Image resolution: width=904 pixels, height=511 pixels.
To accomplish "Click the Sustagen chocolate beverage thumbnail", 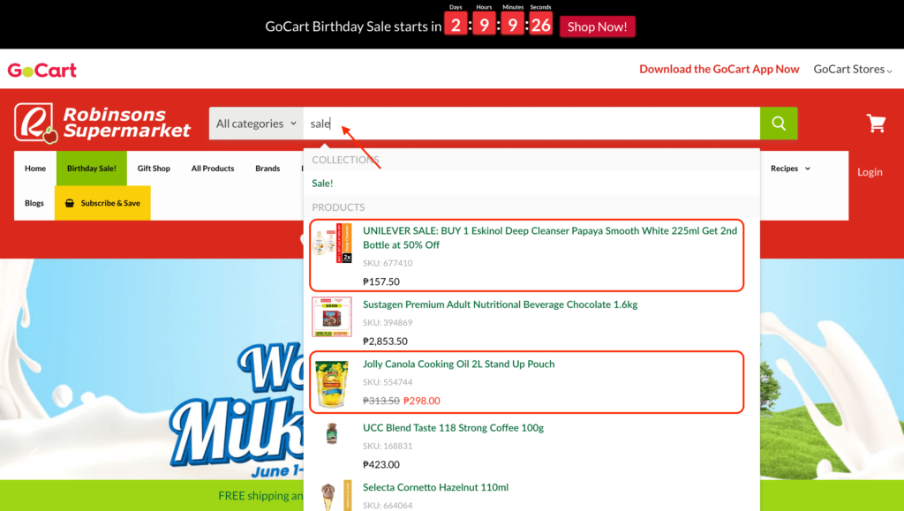I will click(x=332, y=317).
